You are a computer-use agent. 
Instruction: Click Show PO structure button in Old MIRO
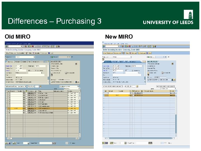(x=11, y=53)
